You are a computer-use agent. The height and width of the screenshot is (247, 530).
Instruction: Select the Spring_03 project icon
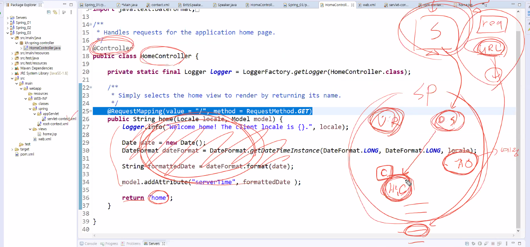click(12, 33)
